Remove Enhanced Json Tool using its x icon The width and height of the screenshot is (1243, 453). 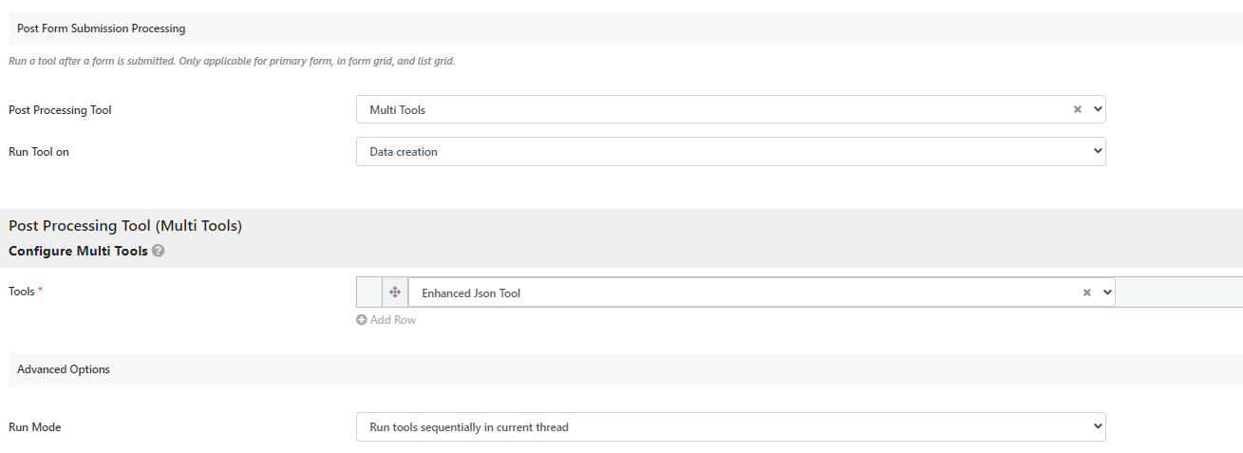point(1087,293)
